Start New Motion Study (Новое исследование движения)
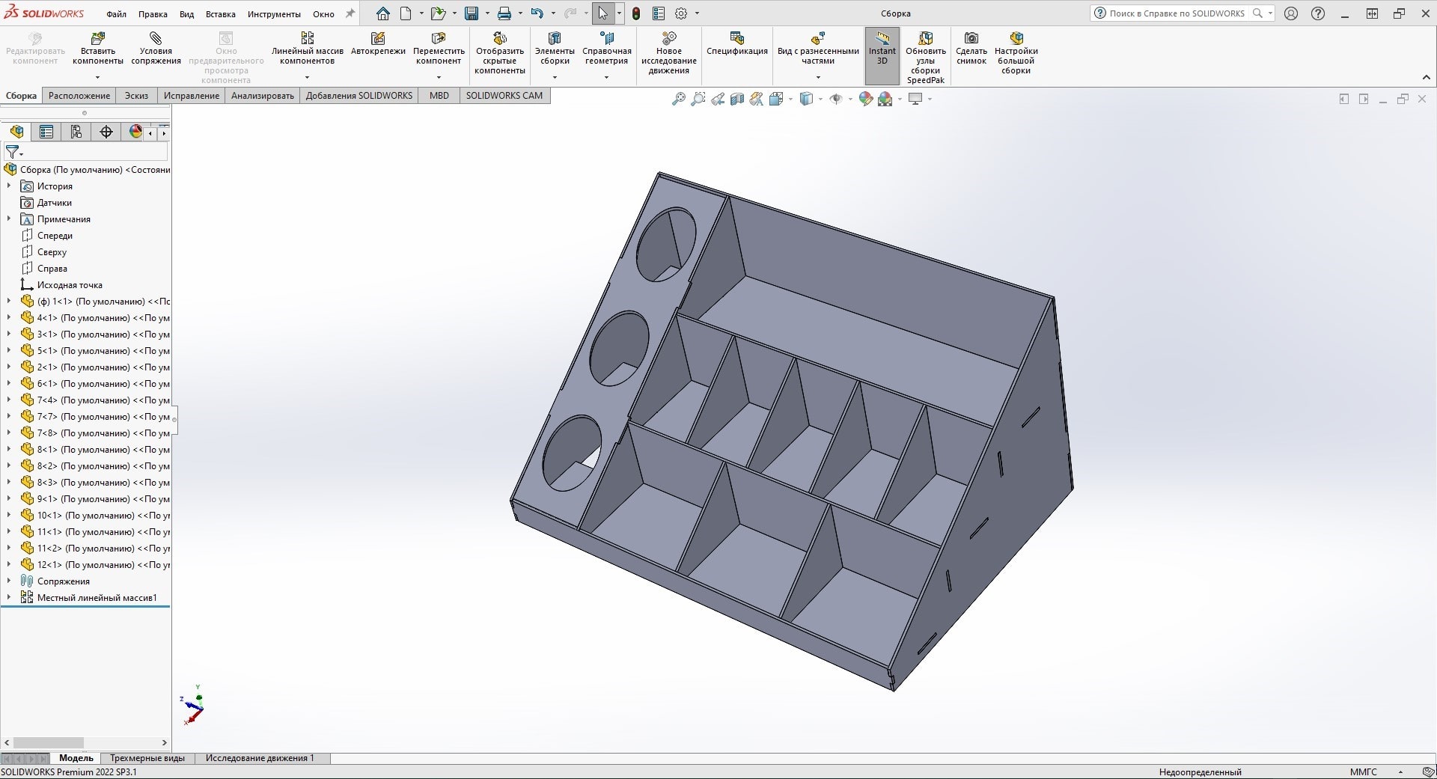Image resolution: width=1437 pixels, height=779 pixels. [x=668, y=39]
